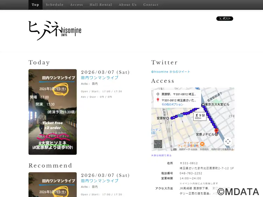Select phone number 048-783-2252

pos(191,173)
